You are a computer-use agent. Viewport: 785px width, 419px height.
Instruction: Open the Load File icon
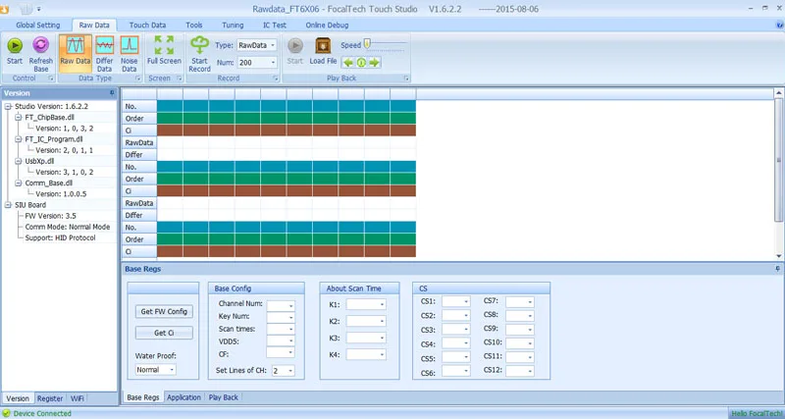323,45
